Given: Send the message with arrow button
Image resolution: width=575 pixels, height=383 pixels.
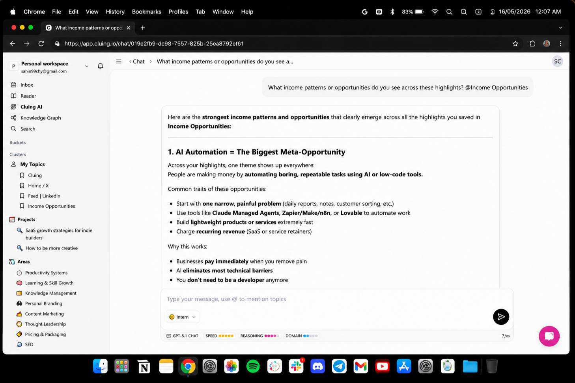Looking at the screenshot, I should pyautogui.click(x=501, y=317).
